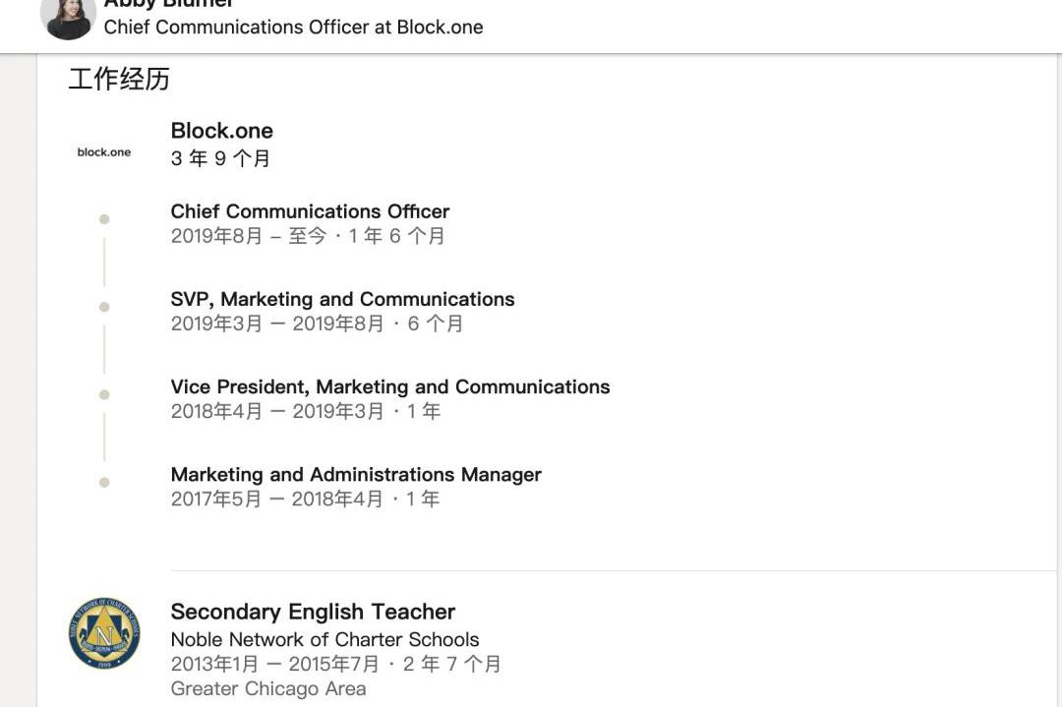Open the Marketing and Administrations Manager entry
This screenshot has height=707, width=1062.
pyautogui.click(x=356, y=474)
